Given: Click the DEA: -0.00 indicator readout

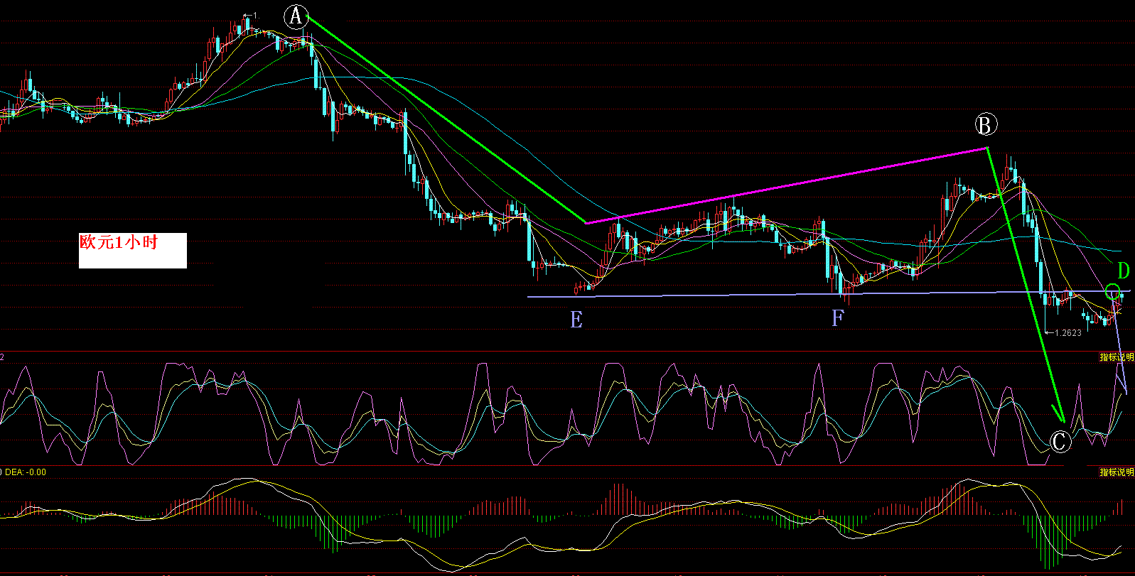Looking at the screenshot, I should click(x=26, y=472).
